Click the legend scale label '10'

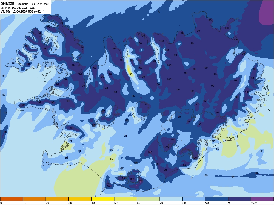(x=25, y=203)
